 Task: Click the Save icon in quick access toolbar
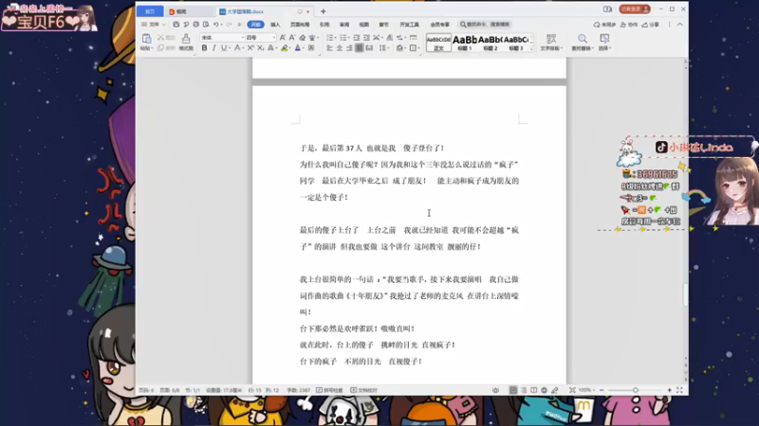click(x=176, y=25)
